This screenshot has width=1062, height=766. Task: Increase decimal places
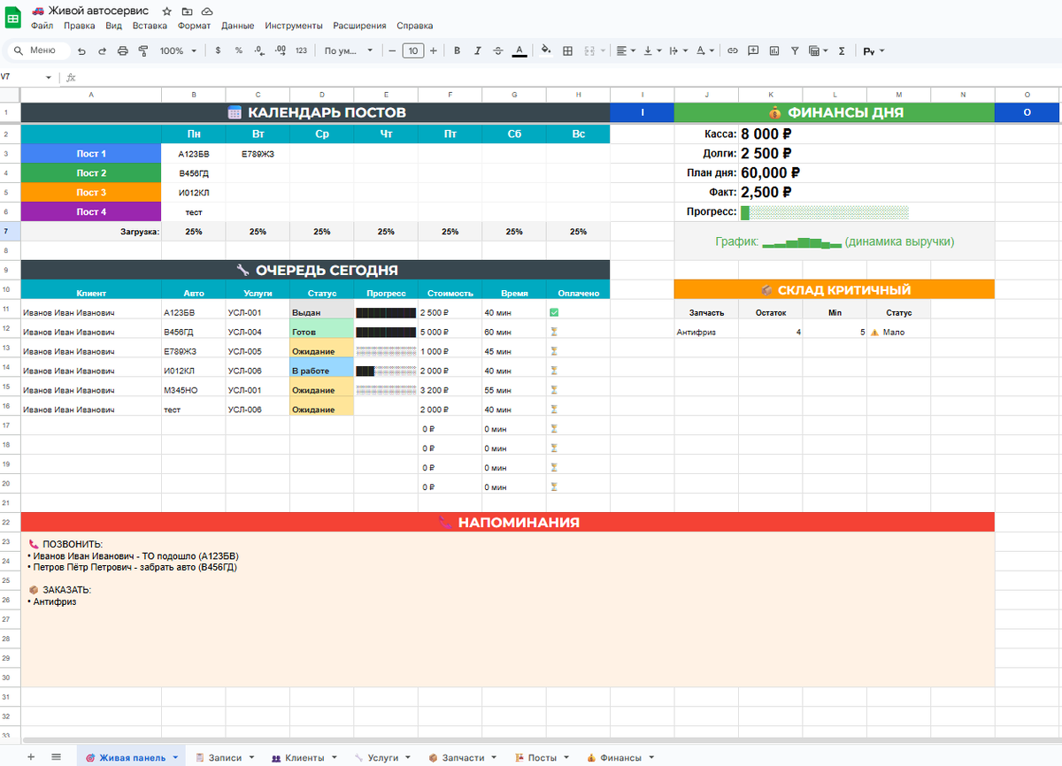(x=280, y=51)
